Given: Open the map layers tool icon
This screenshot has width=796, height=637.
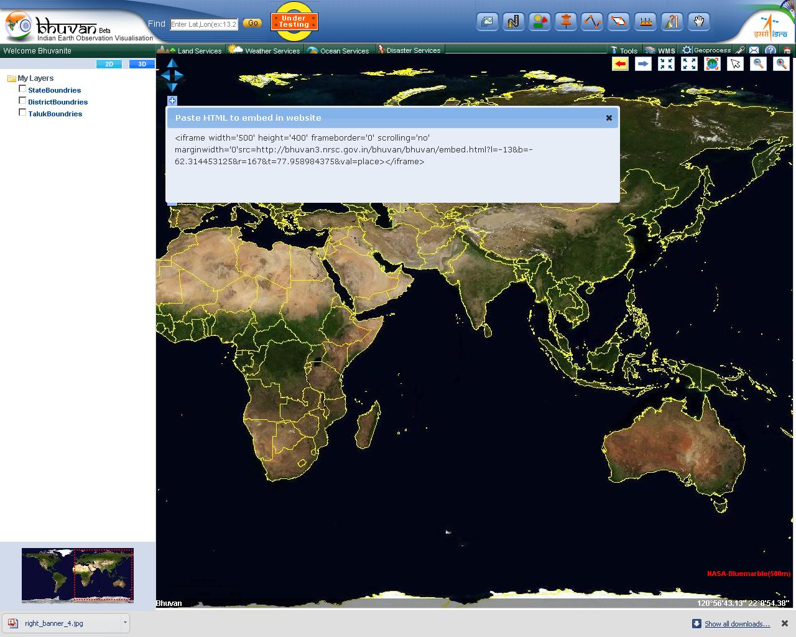Looking at the screenshot, I should (x=488, y=22).
